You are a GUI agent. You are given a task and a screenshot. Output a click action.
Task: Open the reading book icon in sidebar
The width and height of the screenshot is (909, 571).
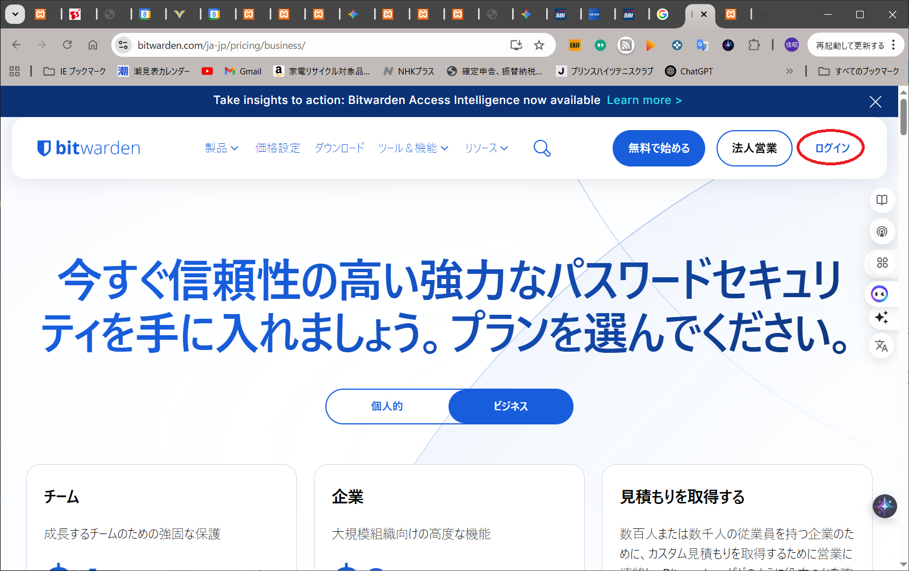coord(881,200)
